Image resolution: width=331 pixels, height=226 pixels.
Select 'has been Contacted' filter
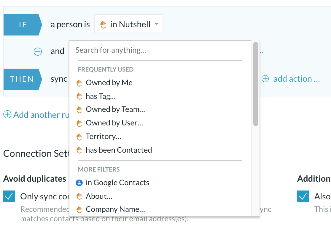(119, 150)
